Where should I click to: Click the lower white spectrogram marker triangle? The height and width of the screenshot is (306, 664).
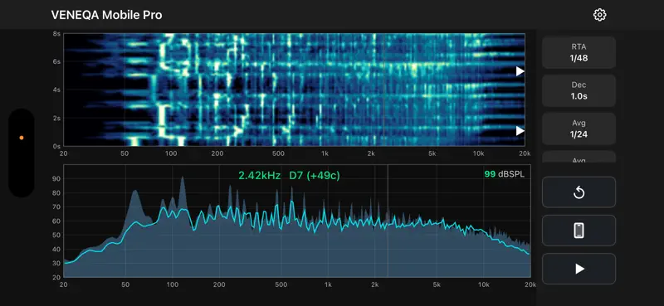tap(520, 131)
